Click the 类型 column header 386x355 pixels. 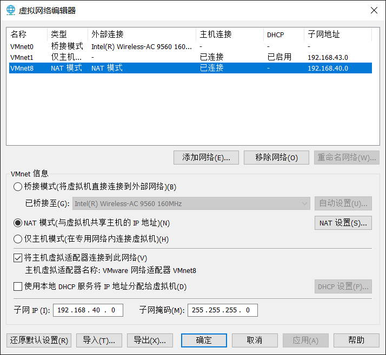68,35
